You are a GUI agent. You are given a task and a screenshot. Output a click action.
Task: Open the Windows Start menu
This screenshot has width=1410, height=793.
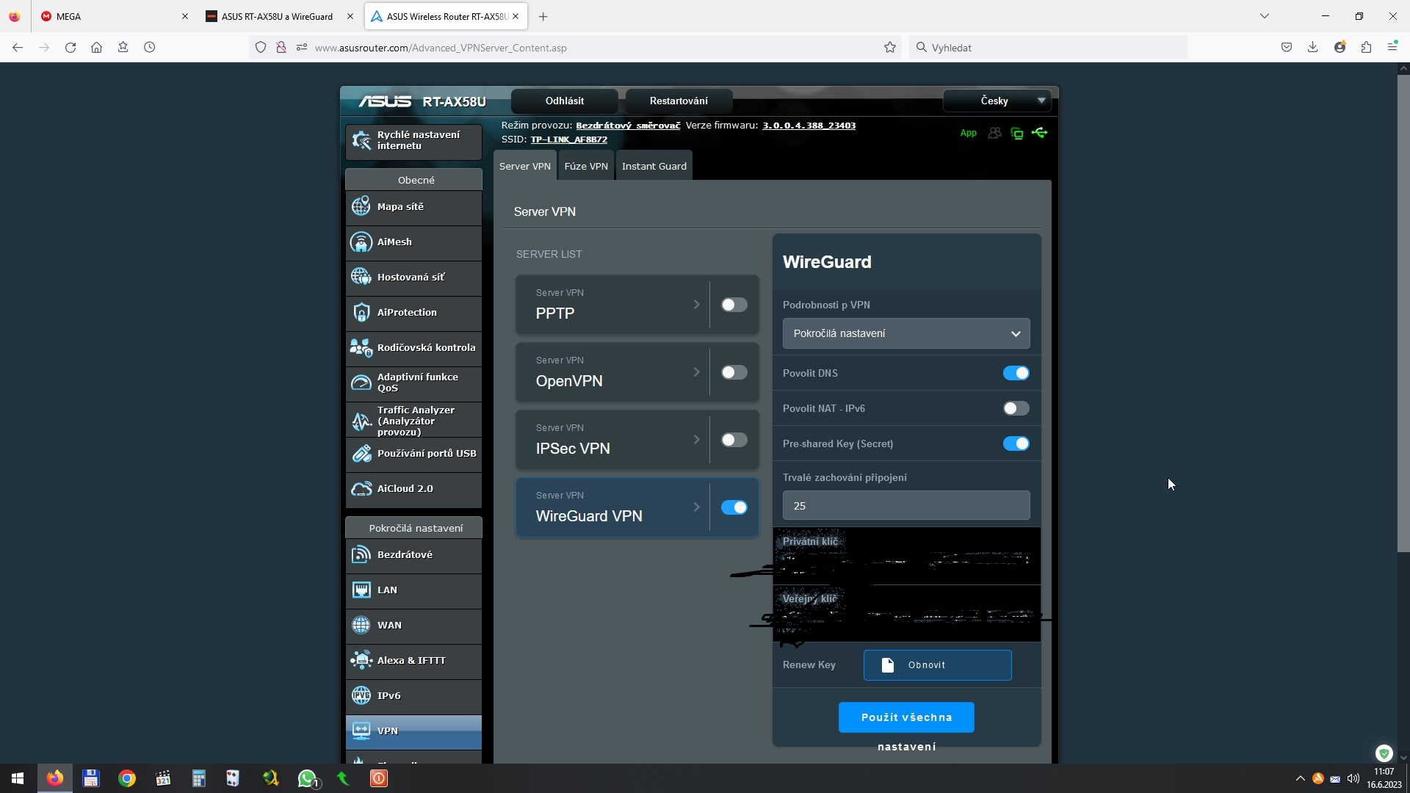point(18,778)
